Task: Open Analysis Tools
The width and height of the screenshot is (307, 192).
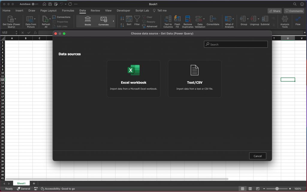Action: [x=285, y=22]
